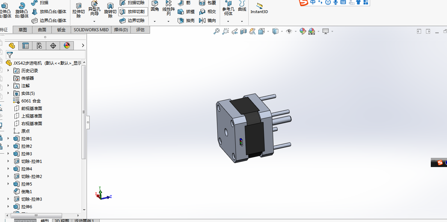Switch to SOLIDWORKS MBD tab
Viewport: 447px width, 222px height.
[91, 30]
